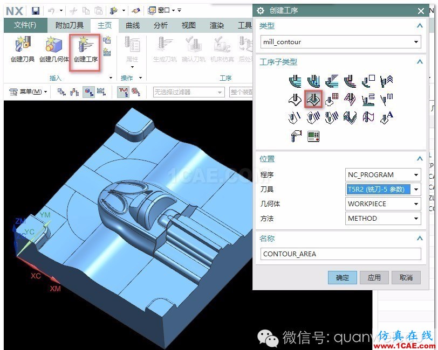Click the copy icon in quick access bar
The height and width of the screenshot is (350, 438).
pyautogui.click(x=86, y=11)
